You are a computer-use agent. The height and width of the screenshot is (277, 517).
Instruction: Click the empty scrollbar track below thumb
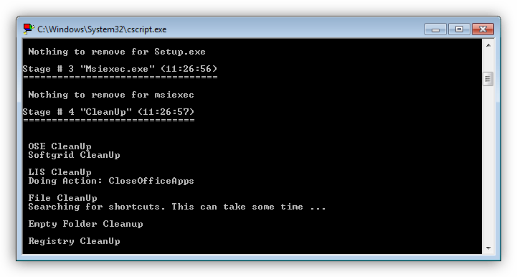tap(488, 164)
